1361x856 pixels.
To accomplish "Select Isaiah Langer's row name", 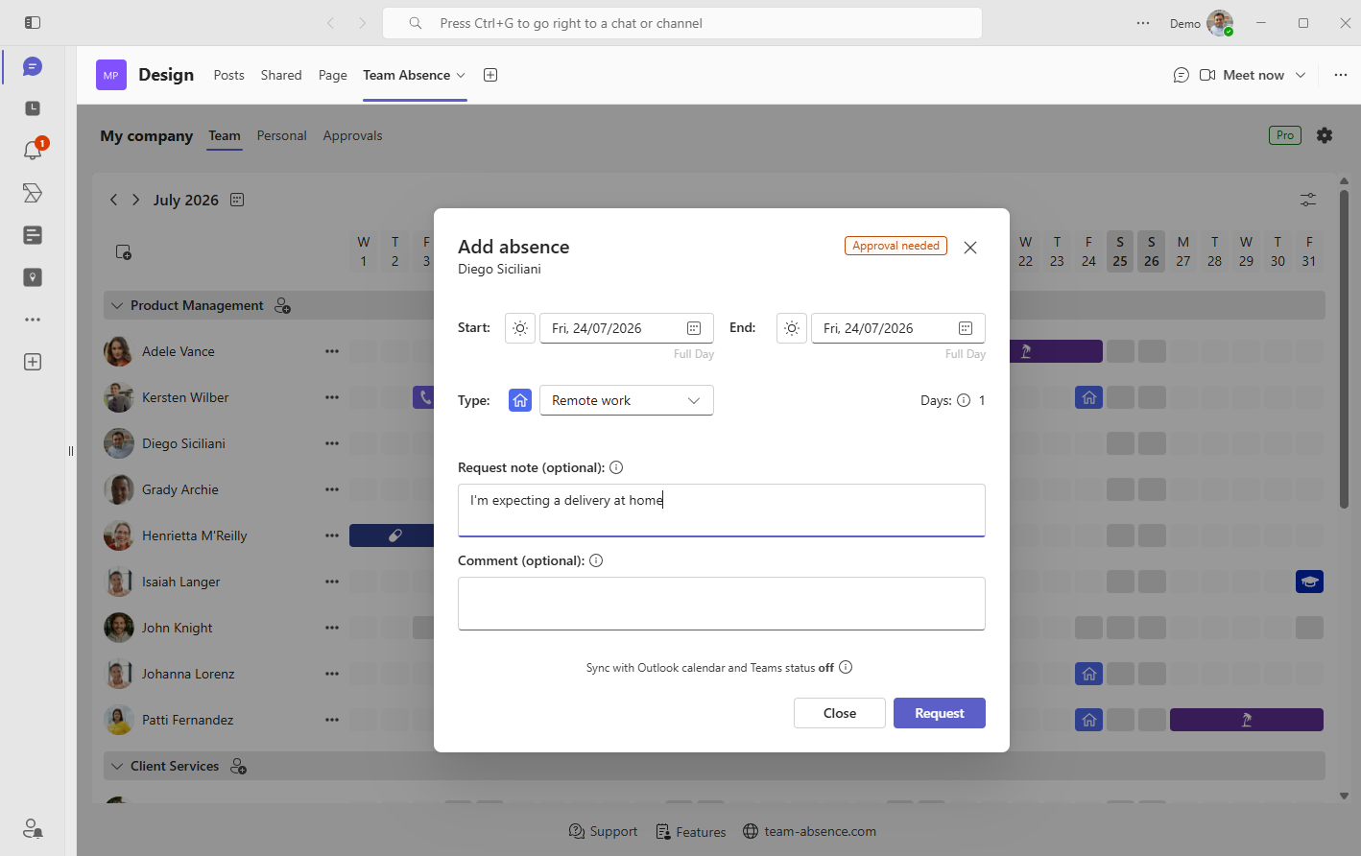I will 181,582.
